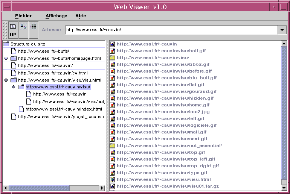Open the Adresse history dropdown arrow
The width and height of the screenshot is (290, 194).
(x=282, y=30)
